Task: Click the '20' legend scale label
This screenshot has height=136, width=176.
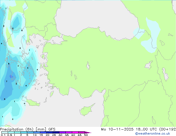Action: (x=47, y=135)
